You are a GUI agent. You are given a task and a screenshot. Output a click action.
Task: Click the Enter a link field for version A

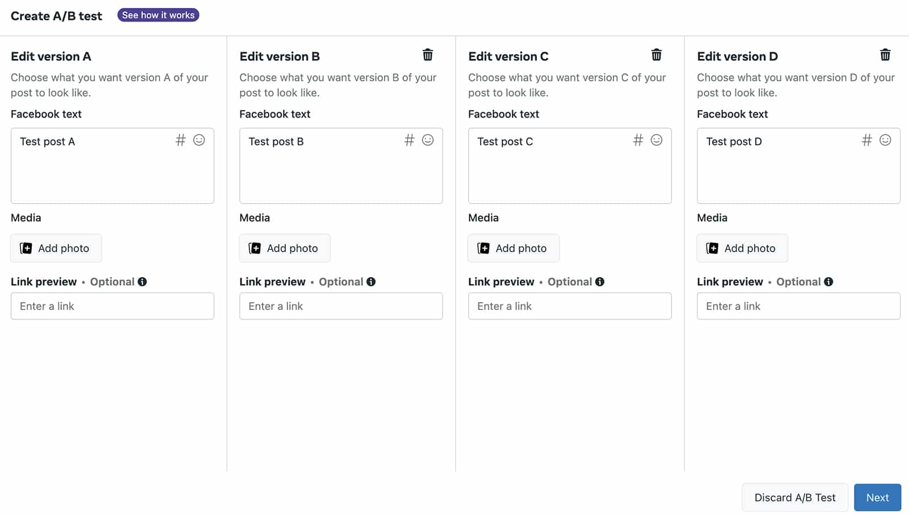click(x=112, y=306)
